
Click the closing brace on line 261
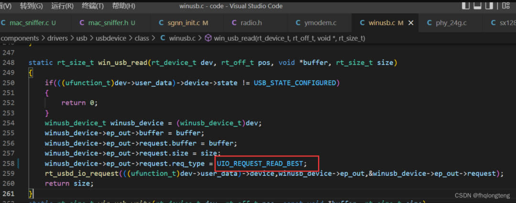tap(31, 193)
